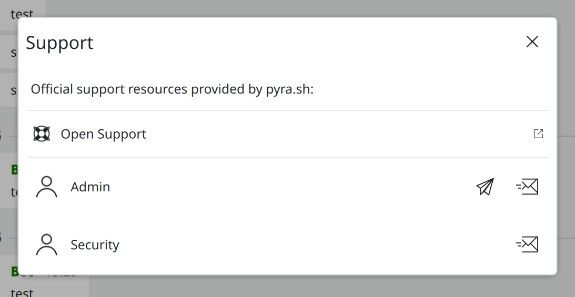The height and width of the screenshot is (297, 575).
Task: Email Security using the envelope icon
Action: tap(527, 244)
